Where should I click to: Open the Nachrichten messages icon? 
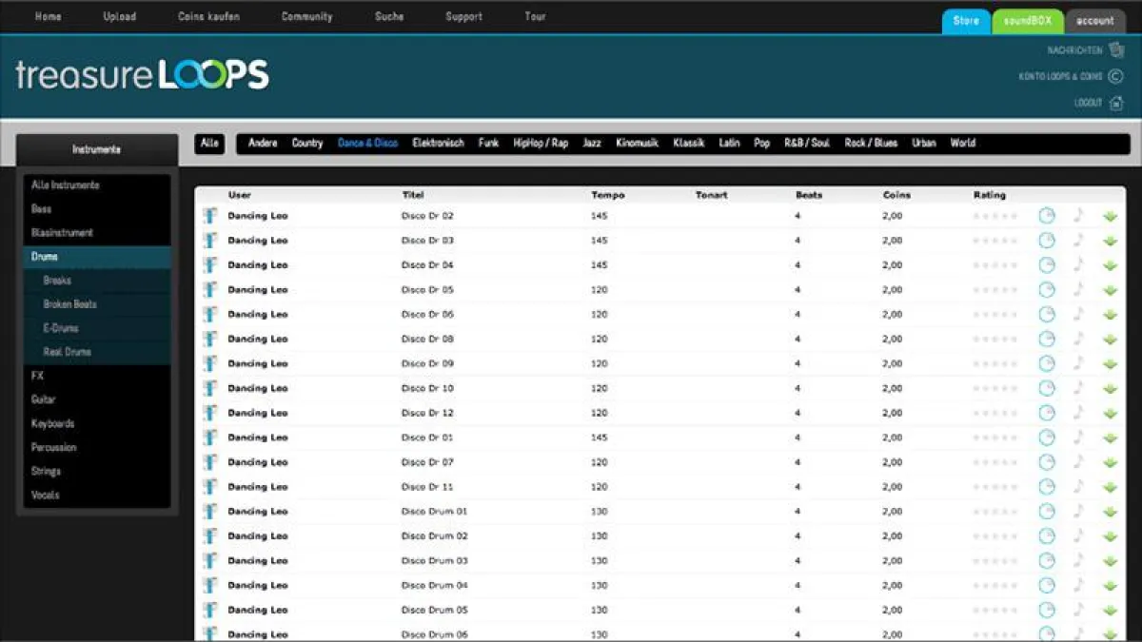pos(1116,50)
